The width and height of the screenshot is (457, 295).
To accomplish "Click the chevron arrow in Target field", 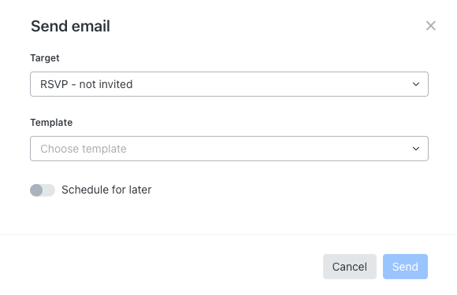I will pyautogui.click(x=416, y=84).
